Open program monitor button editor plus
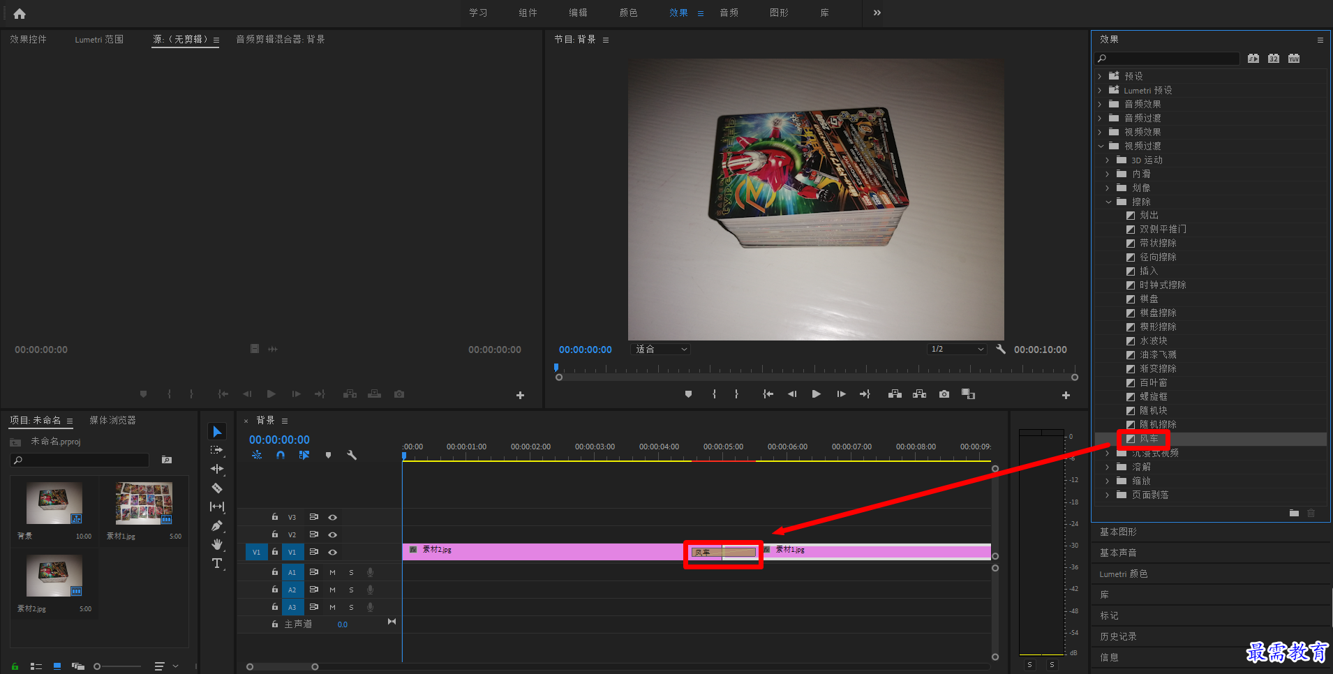 click(1066, 395)
